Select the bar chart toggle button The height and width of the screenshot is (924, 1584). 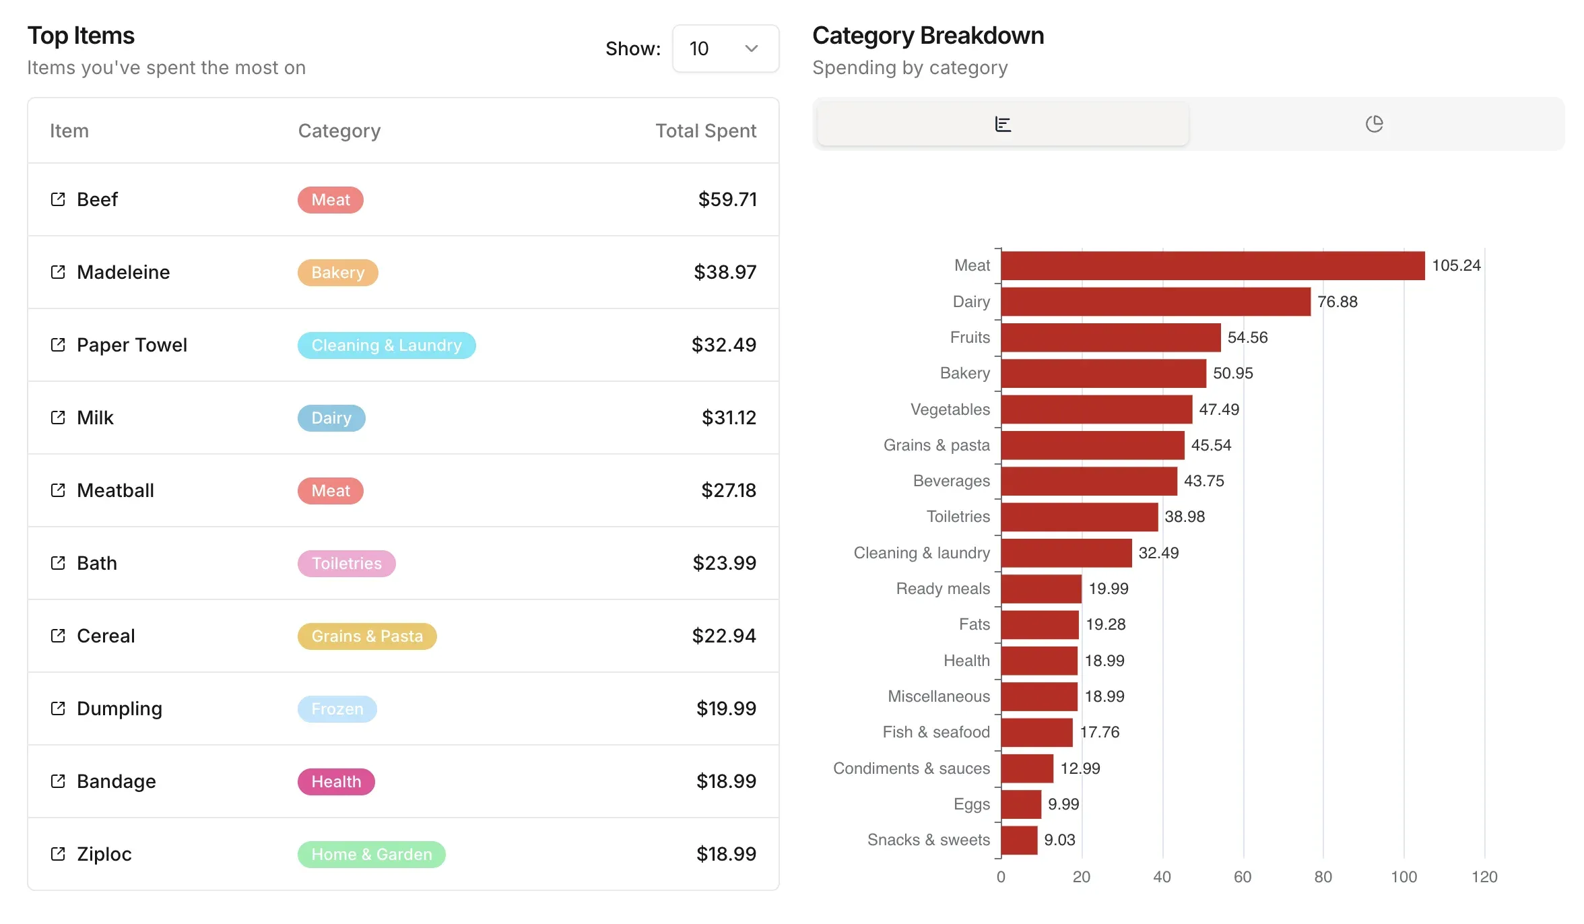[x=1001, y=124]
